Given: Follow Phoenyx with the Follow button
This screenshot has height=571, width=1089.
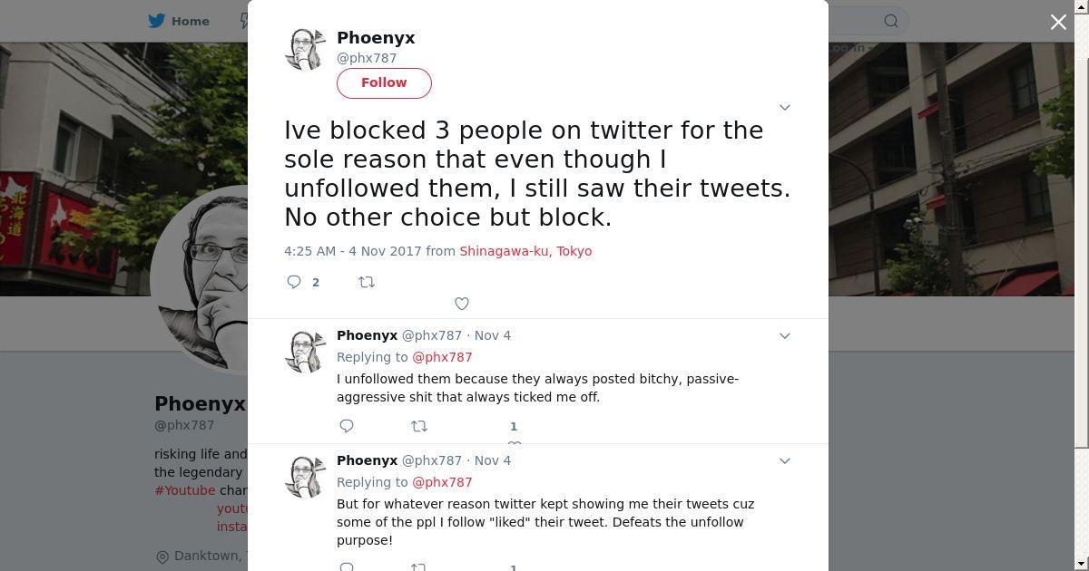Looking at the screenshot, I should pyautogui.click(x=384, y=82).
